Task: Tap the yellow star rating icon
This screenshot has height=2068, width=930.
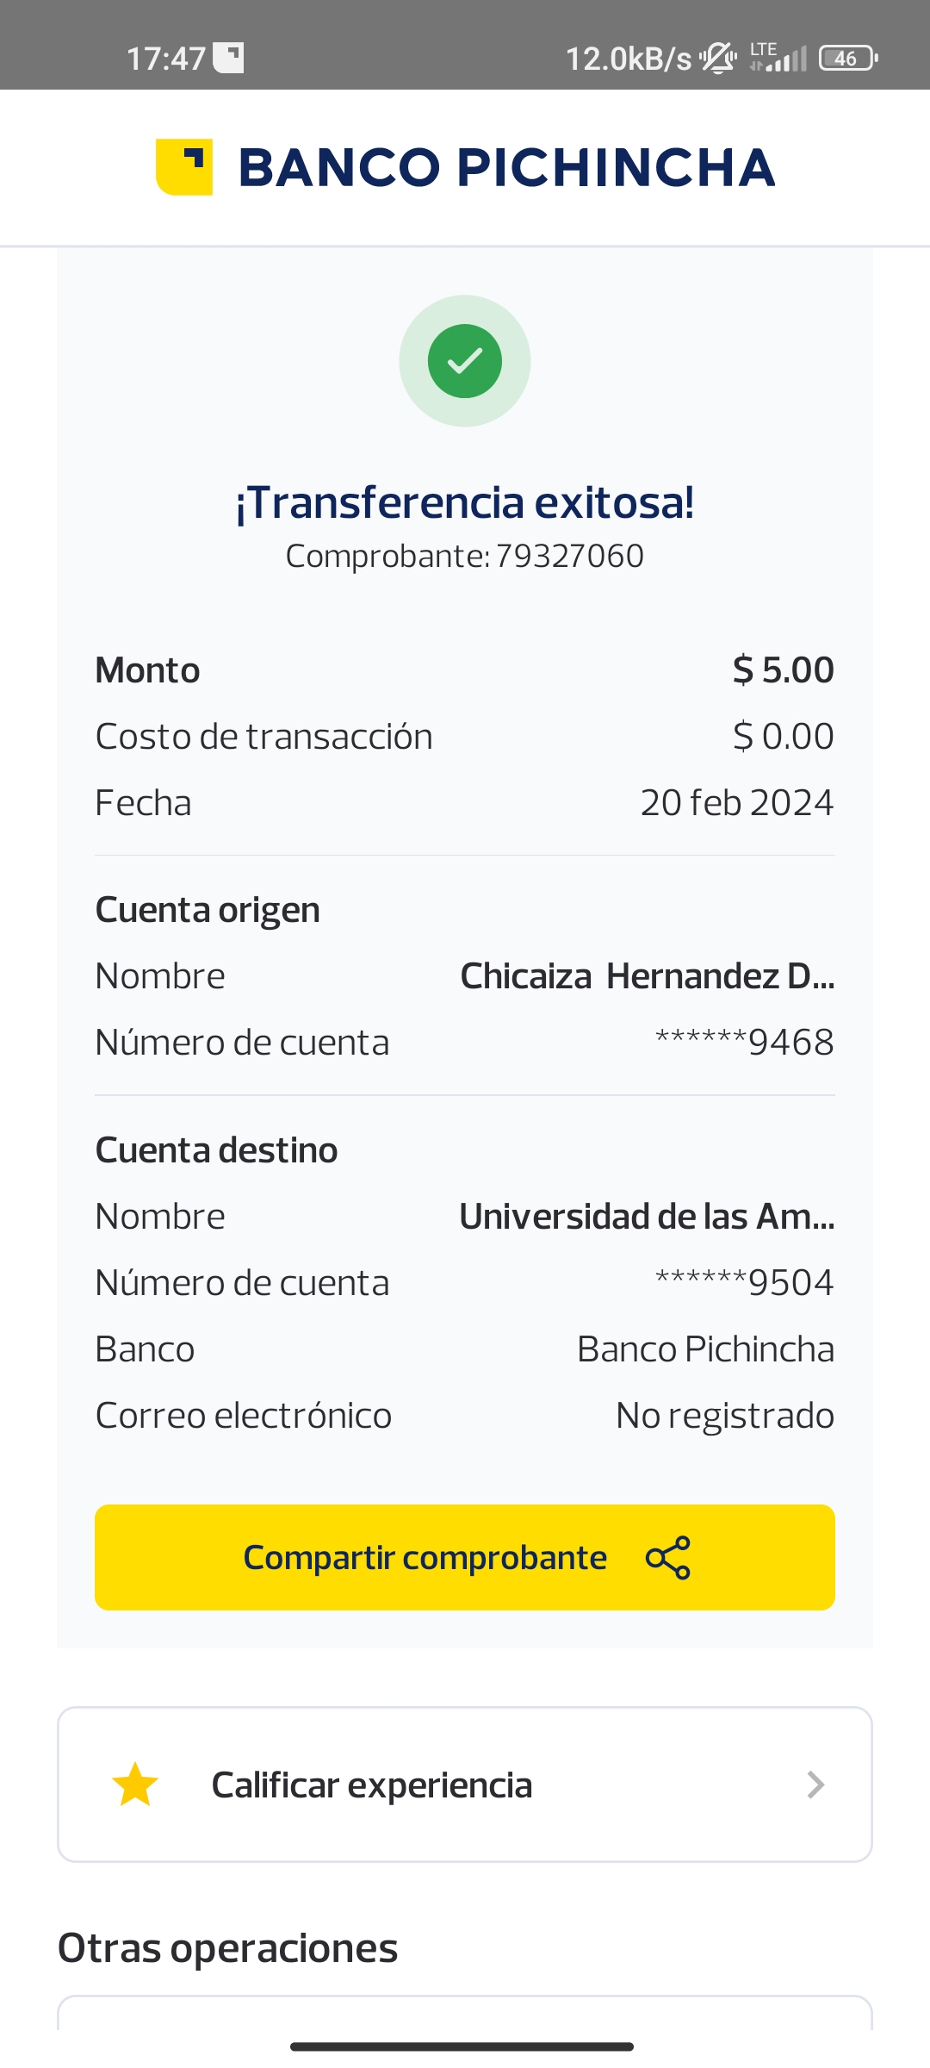Action: [135, 1785]
